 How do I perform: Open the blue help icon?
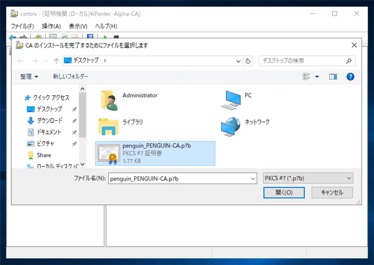pos(350,76)
